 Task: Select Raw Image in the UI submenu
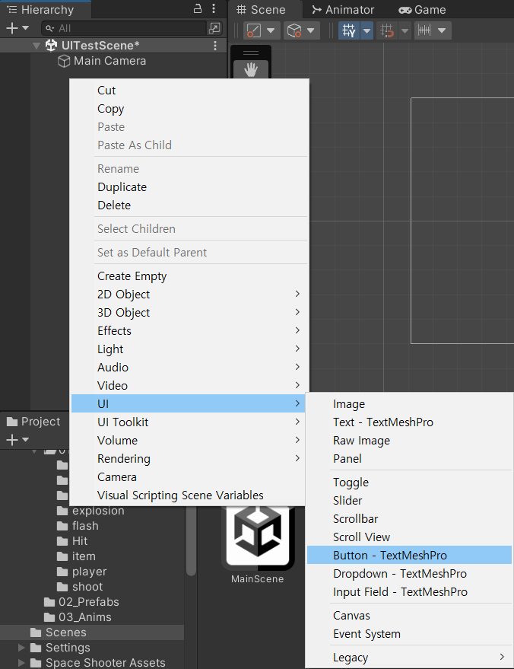(x=409, y=441)
